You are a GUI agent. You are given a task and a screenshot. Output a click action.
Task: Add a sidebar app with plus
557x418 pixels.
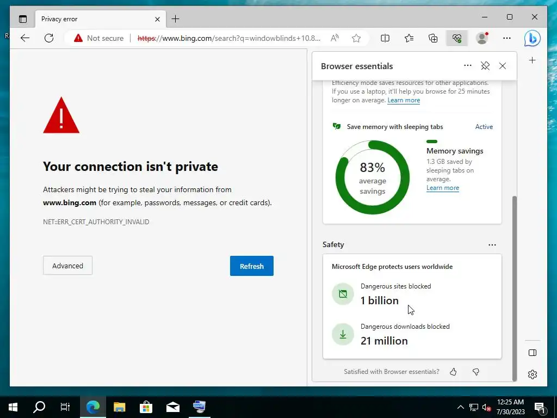tap(532, 60)
